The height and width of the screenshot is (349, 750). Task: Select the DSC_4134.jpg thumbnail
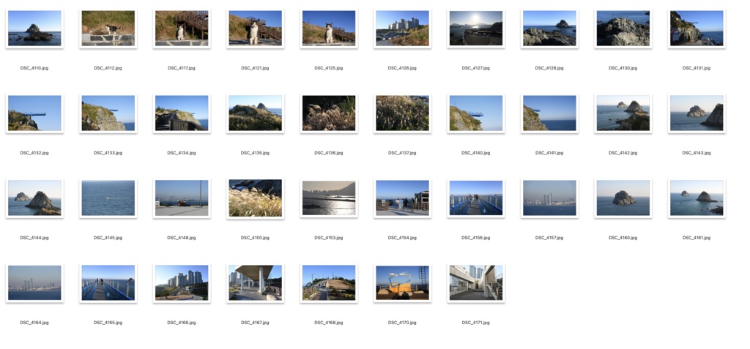click(x=182, y=113)
